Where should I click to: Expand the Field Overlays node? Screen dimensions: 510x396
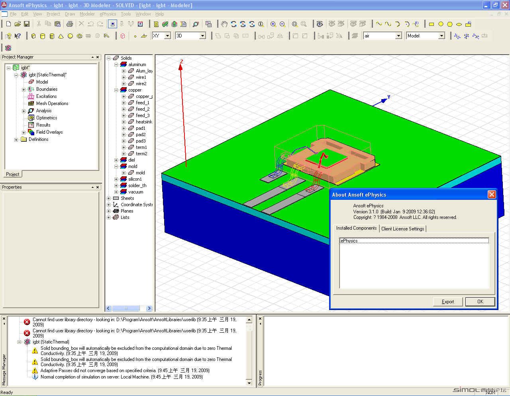[24, 133]
